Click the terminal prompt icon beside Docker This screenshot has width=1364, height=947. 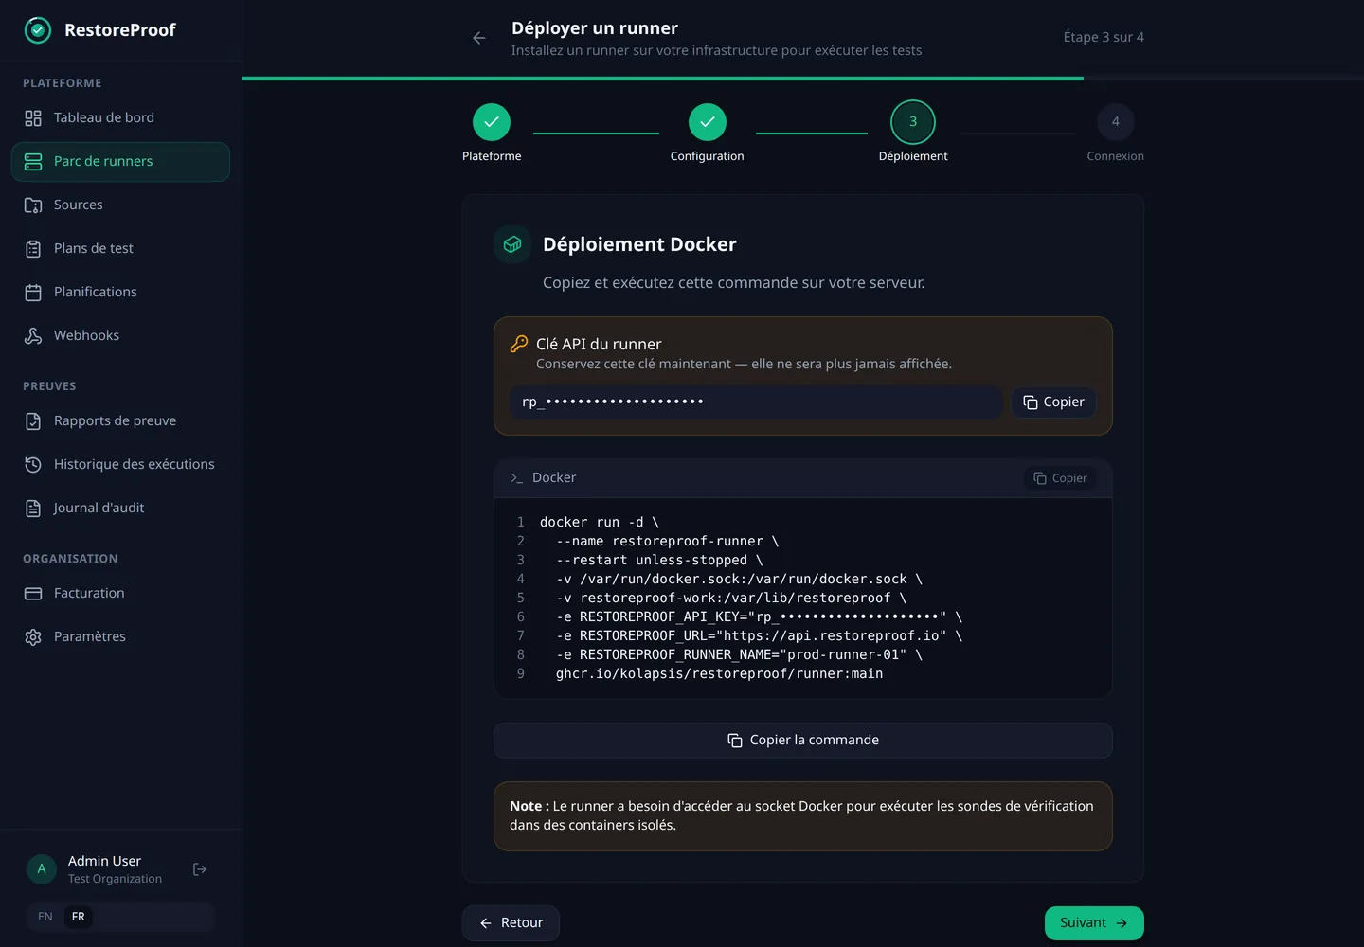[x=517, y=478]
